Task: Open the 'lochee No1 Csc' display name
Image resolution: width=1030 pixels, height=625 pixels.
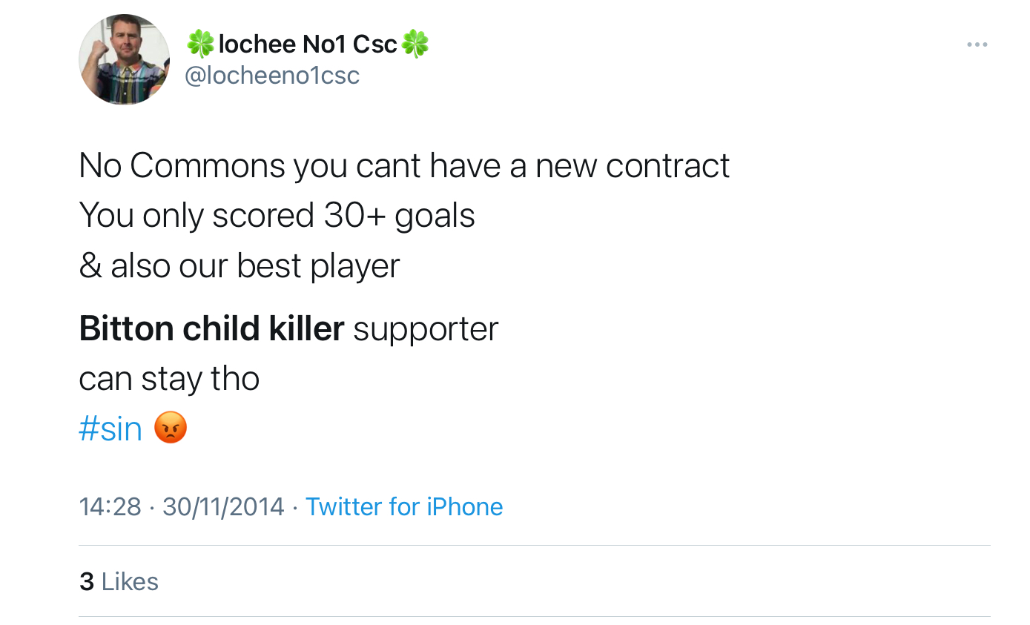Action: pyautogui.click(x=308, y=44)
